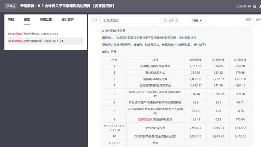Click the value 773.44
This screenshot has width=261, height=147.
tap(240, 119)
